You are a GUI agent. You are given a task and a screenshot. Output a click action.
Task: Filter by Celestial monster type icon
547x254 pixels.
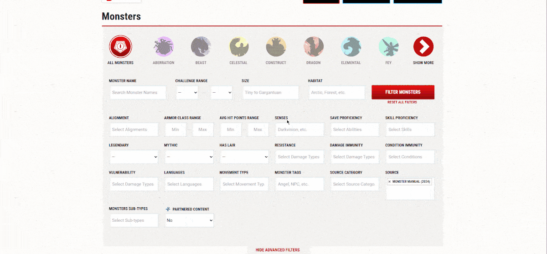click(x=238, y=46)
